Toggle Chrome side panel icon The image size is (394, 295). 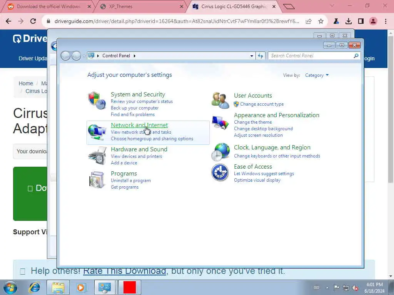click(x=361, y=22)
